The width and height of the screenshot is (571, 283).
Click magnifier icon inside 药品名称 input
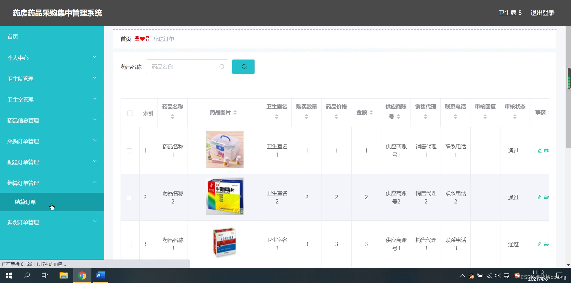click(222, 67)
